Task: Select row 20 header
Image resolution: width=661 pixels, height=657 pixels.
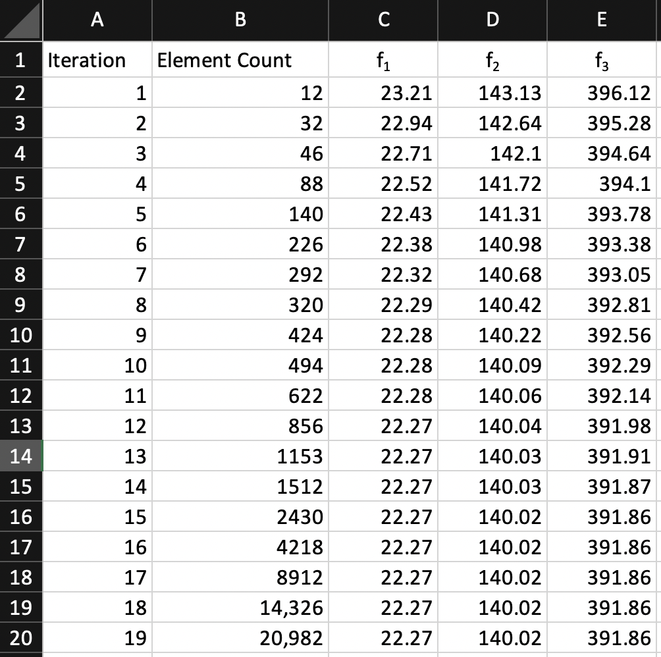Action: point(20,638)
